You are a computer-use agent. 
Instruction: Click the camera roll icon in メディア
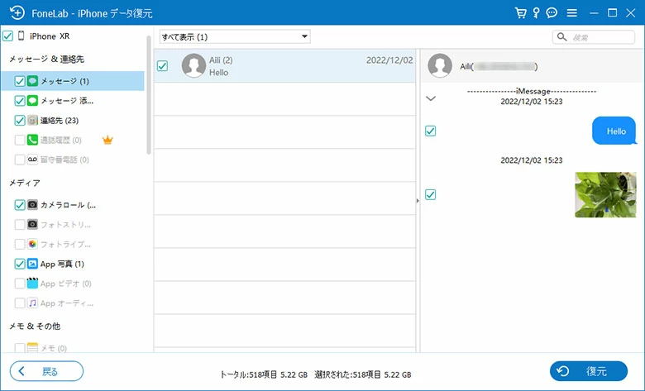[x=32, y=204]
